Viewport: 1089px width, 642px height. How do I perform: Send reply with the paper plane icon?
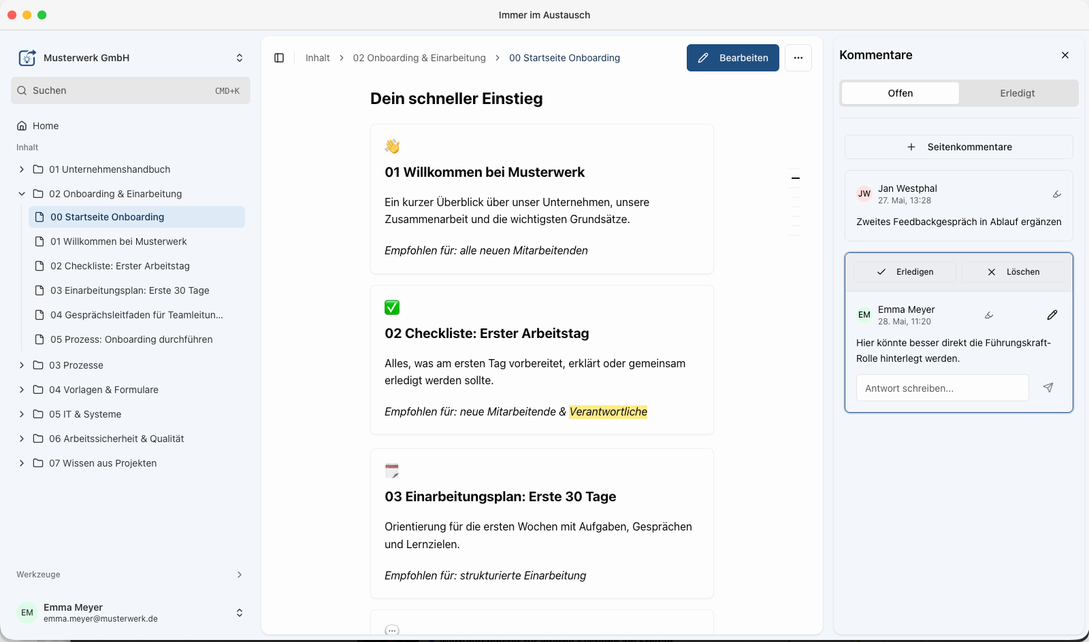tap(1048, 388)
